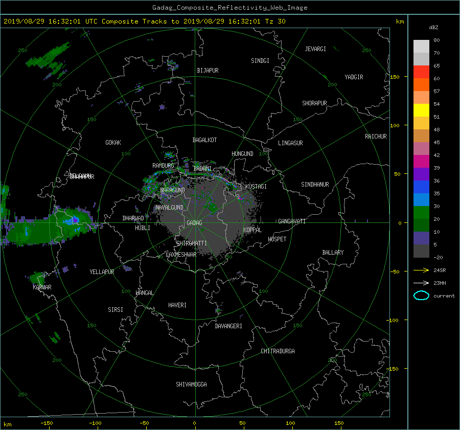Click the HUNGUND town label

(242, 154)
